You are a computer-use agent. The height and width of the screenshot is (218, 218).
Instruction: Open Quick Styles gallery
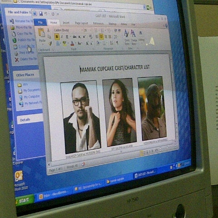click(127, 37)
